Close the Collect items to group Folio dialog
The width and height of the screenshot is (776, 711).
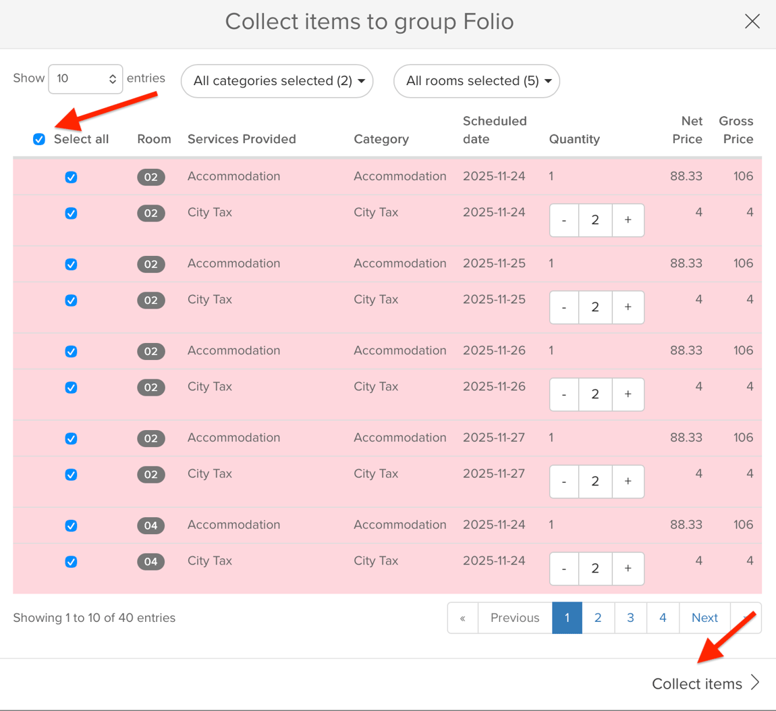752,22
